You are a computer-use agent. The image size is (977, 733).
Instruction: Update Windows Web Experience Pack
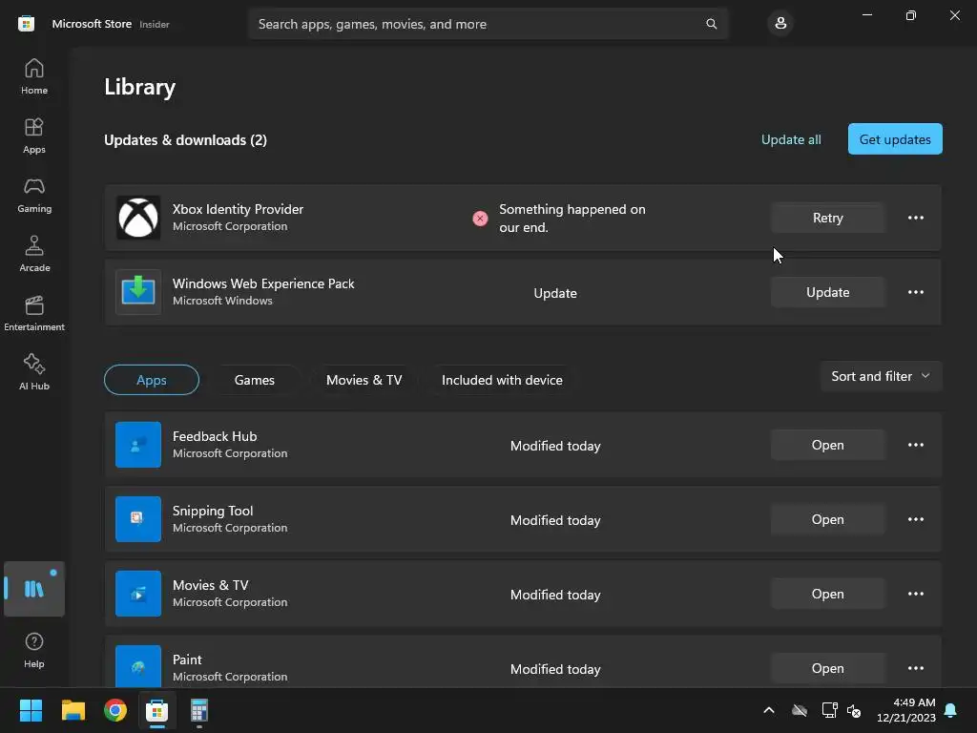[x=827, y=292]
